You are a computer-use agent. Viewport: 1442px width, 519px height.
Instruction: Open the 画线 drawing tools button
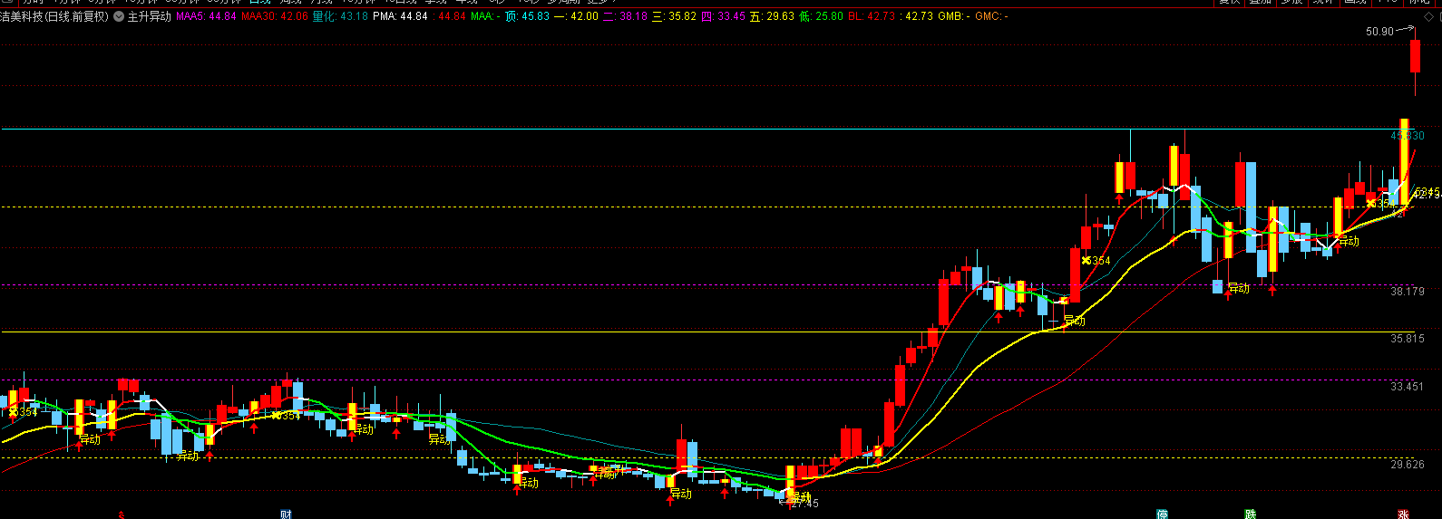(x=1355, y=2)
